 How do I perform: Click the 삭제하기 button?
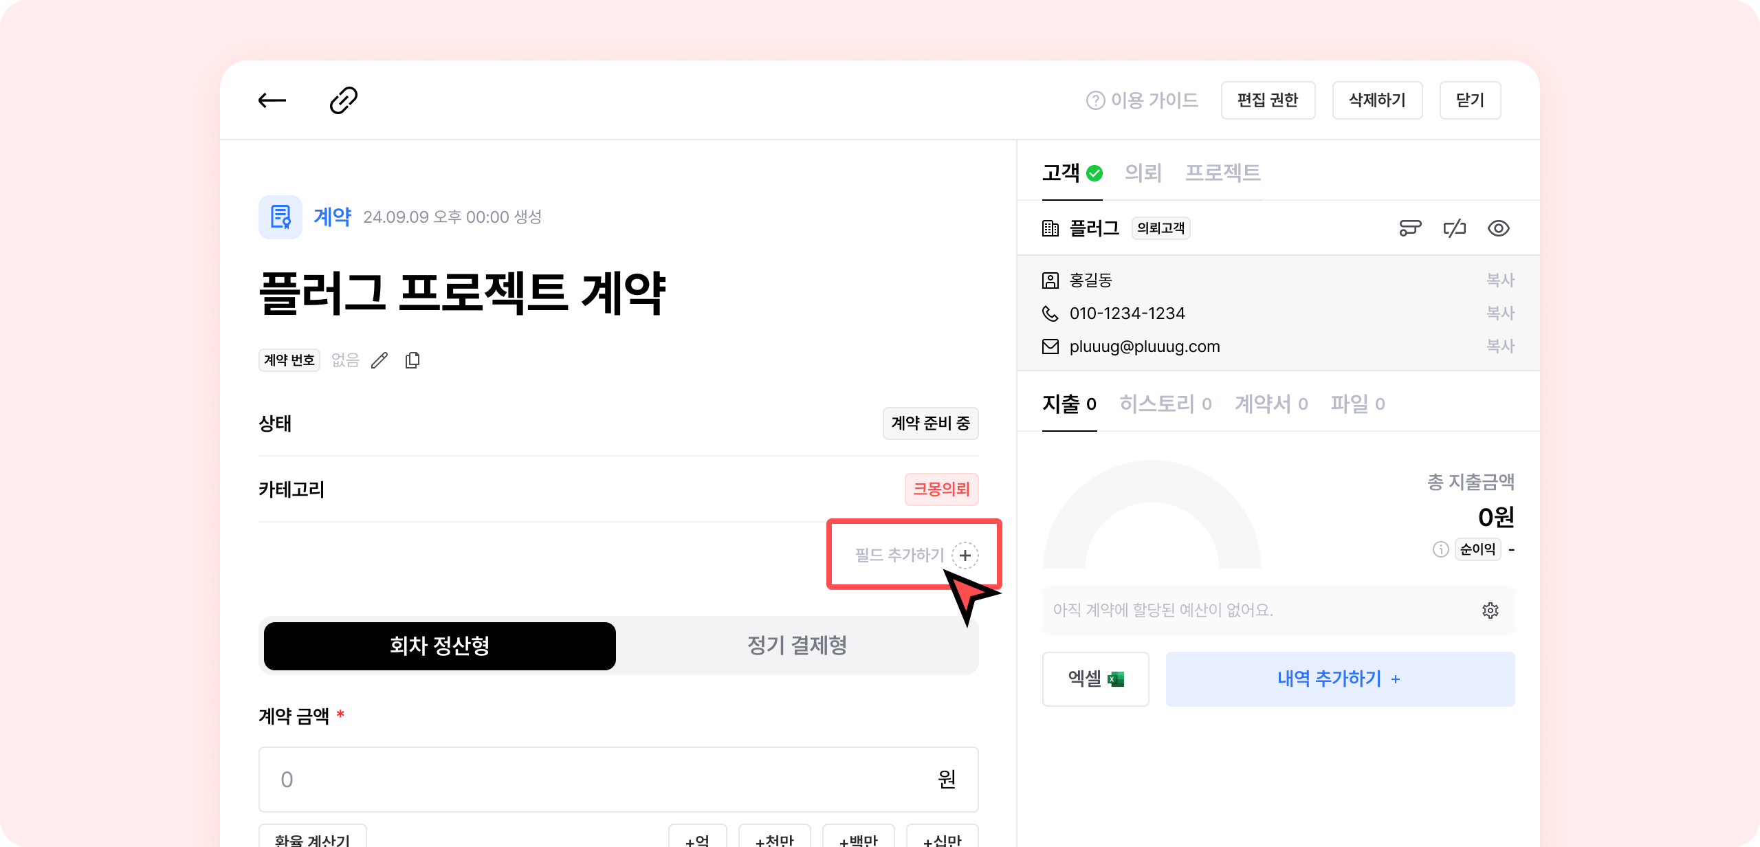1377,100
